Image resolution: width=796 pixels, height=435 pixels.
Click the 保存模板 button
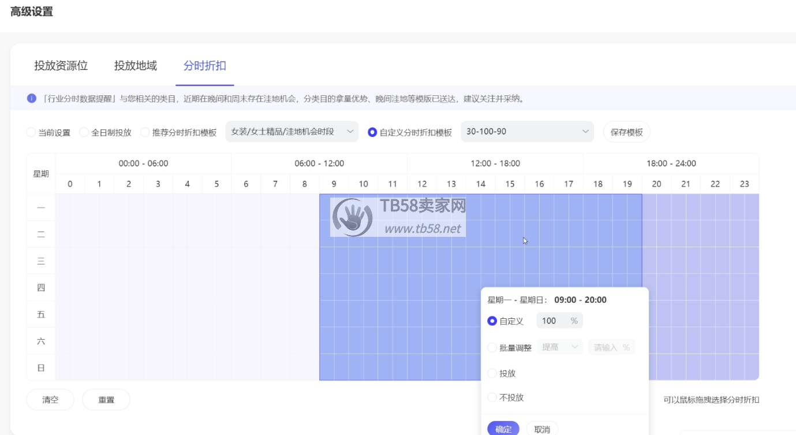click(626, 132)
